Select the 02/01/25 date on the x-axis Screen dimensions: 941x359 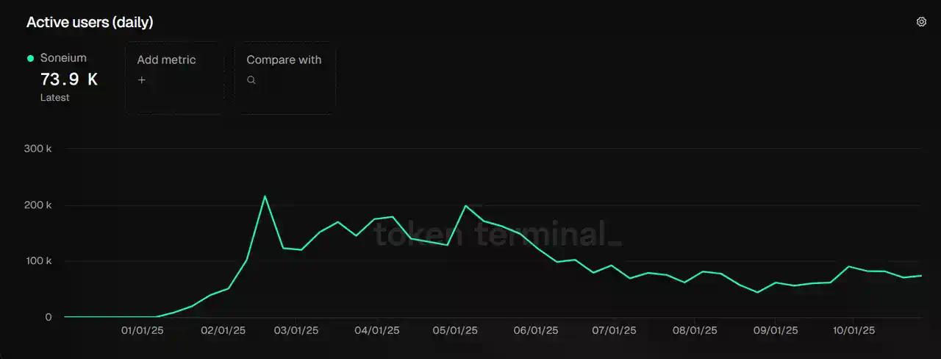[223, 331]
